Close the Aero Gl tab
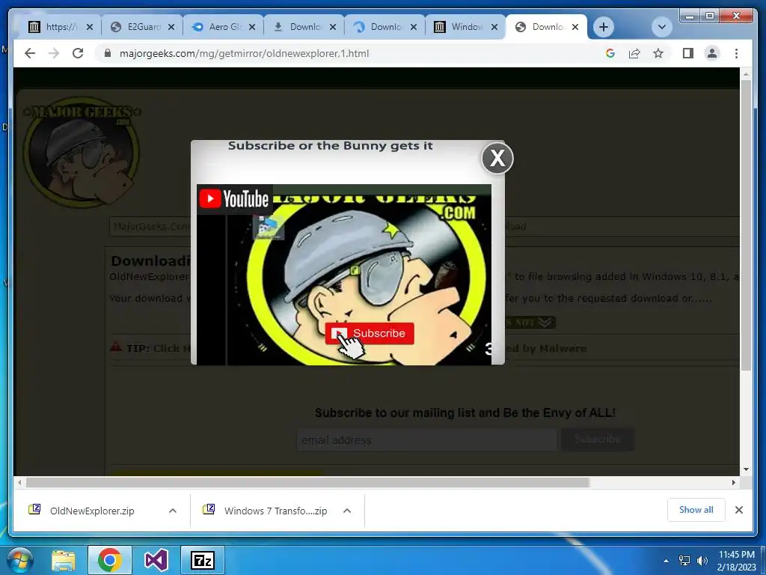This screenshot has width=766, height=575. pyautogui.click(x=252, y=27)
